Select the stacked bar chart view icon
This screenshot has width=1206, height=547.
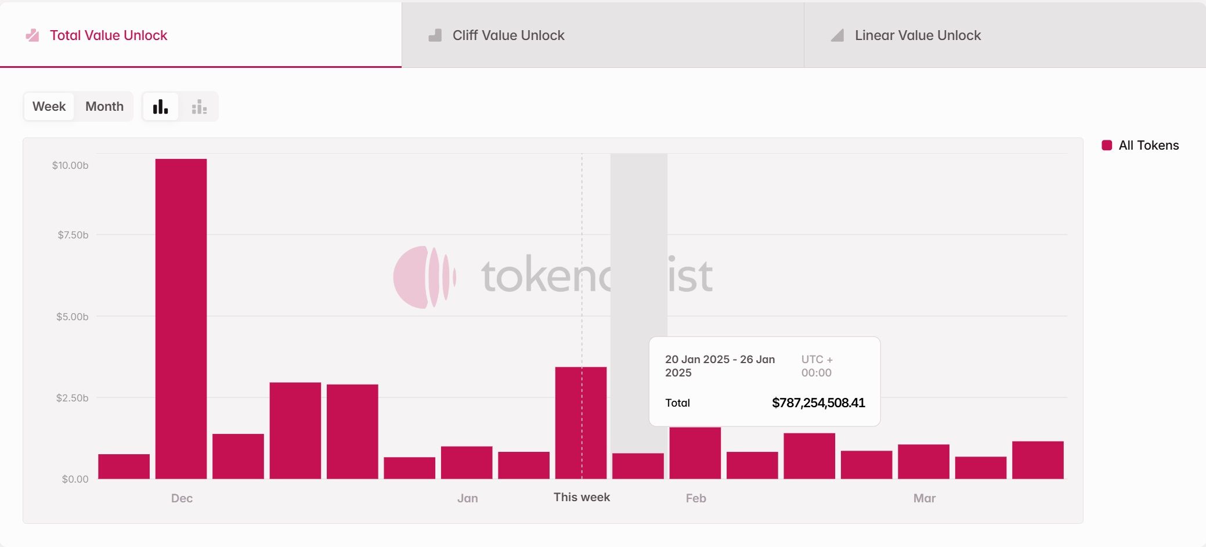[199, 107]
